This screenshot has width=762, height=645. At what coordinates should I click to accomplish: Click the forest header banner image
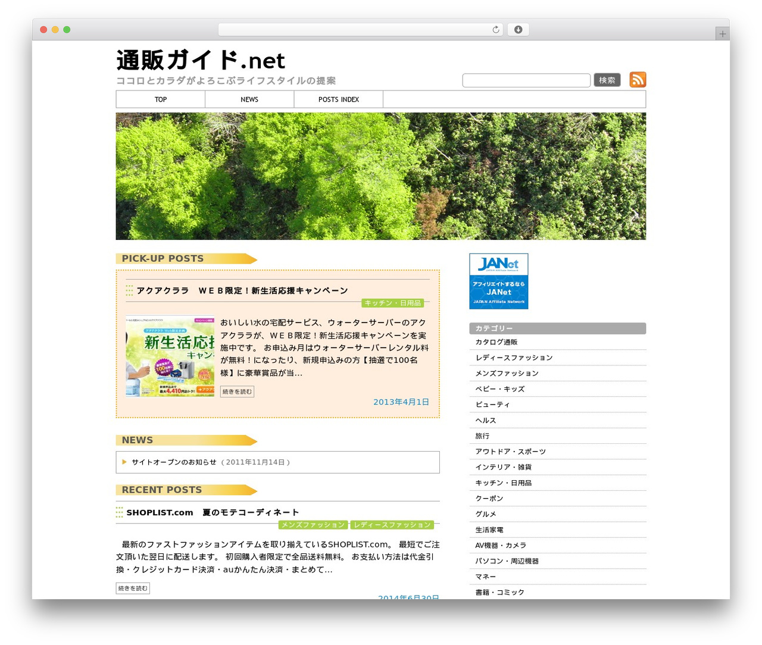pos(381,176)
